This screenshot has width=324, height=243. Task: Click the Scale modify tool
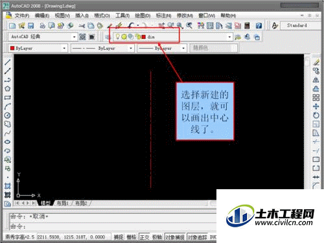point(316,124)
